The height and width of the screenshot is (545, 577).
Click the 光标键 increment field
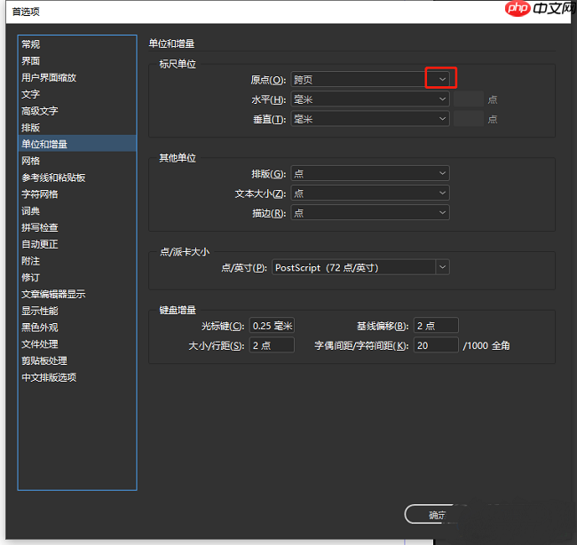click(272, 325)
